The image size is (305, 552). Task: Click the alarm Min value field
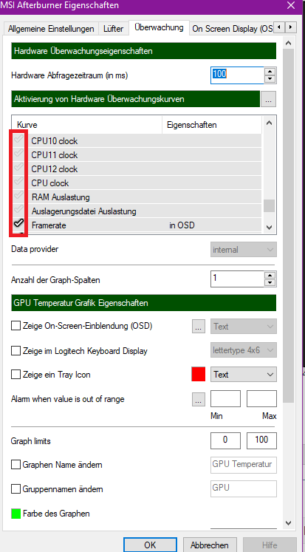pos(225,399)
